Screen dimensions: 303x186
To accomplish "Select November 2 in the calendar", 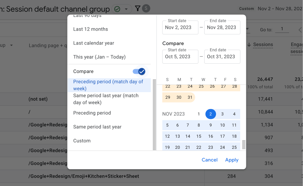I will 210,114.
